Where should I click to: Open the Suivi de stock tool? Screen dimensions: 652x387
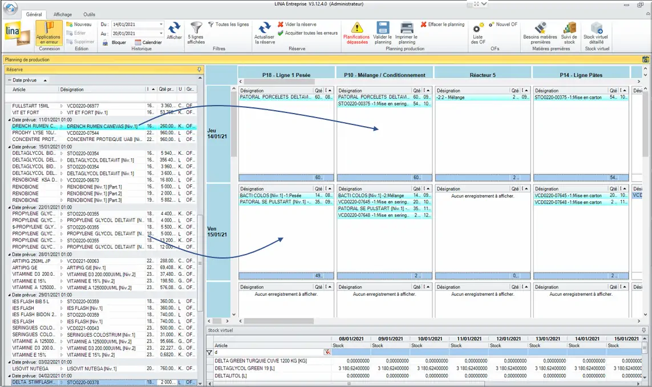[569, 33]
